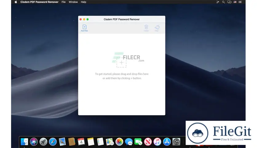Open the Help menu

[x=83, y=2]
